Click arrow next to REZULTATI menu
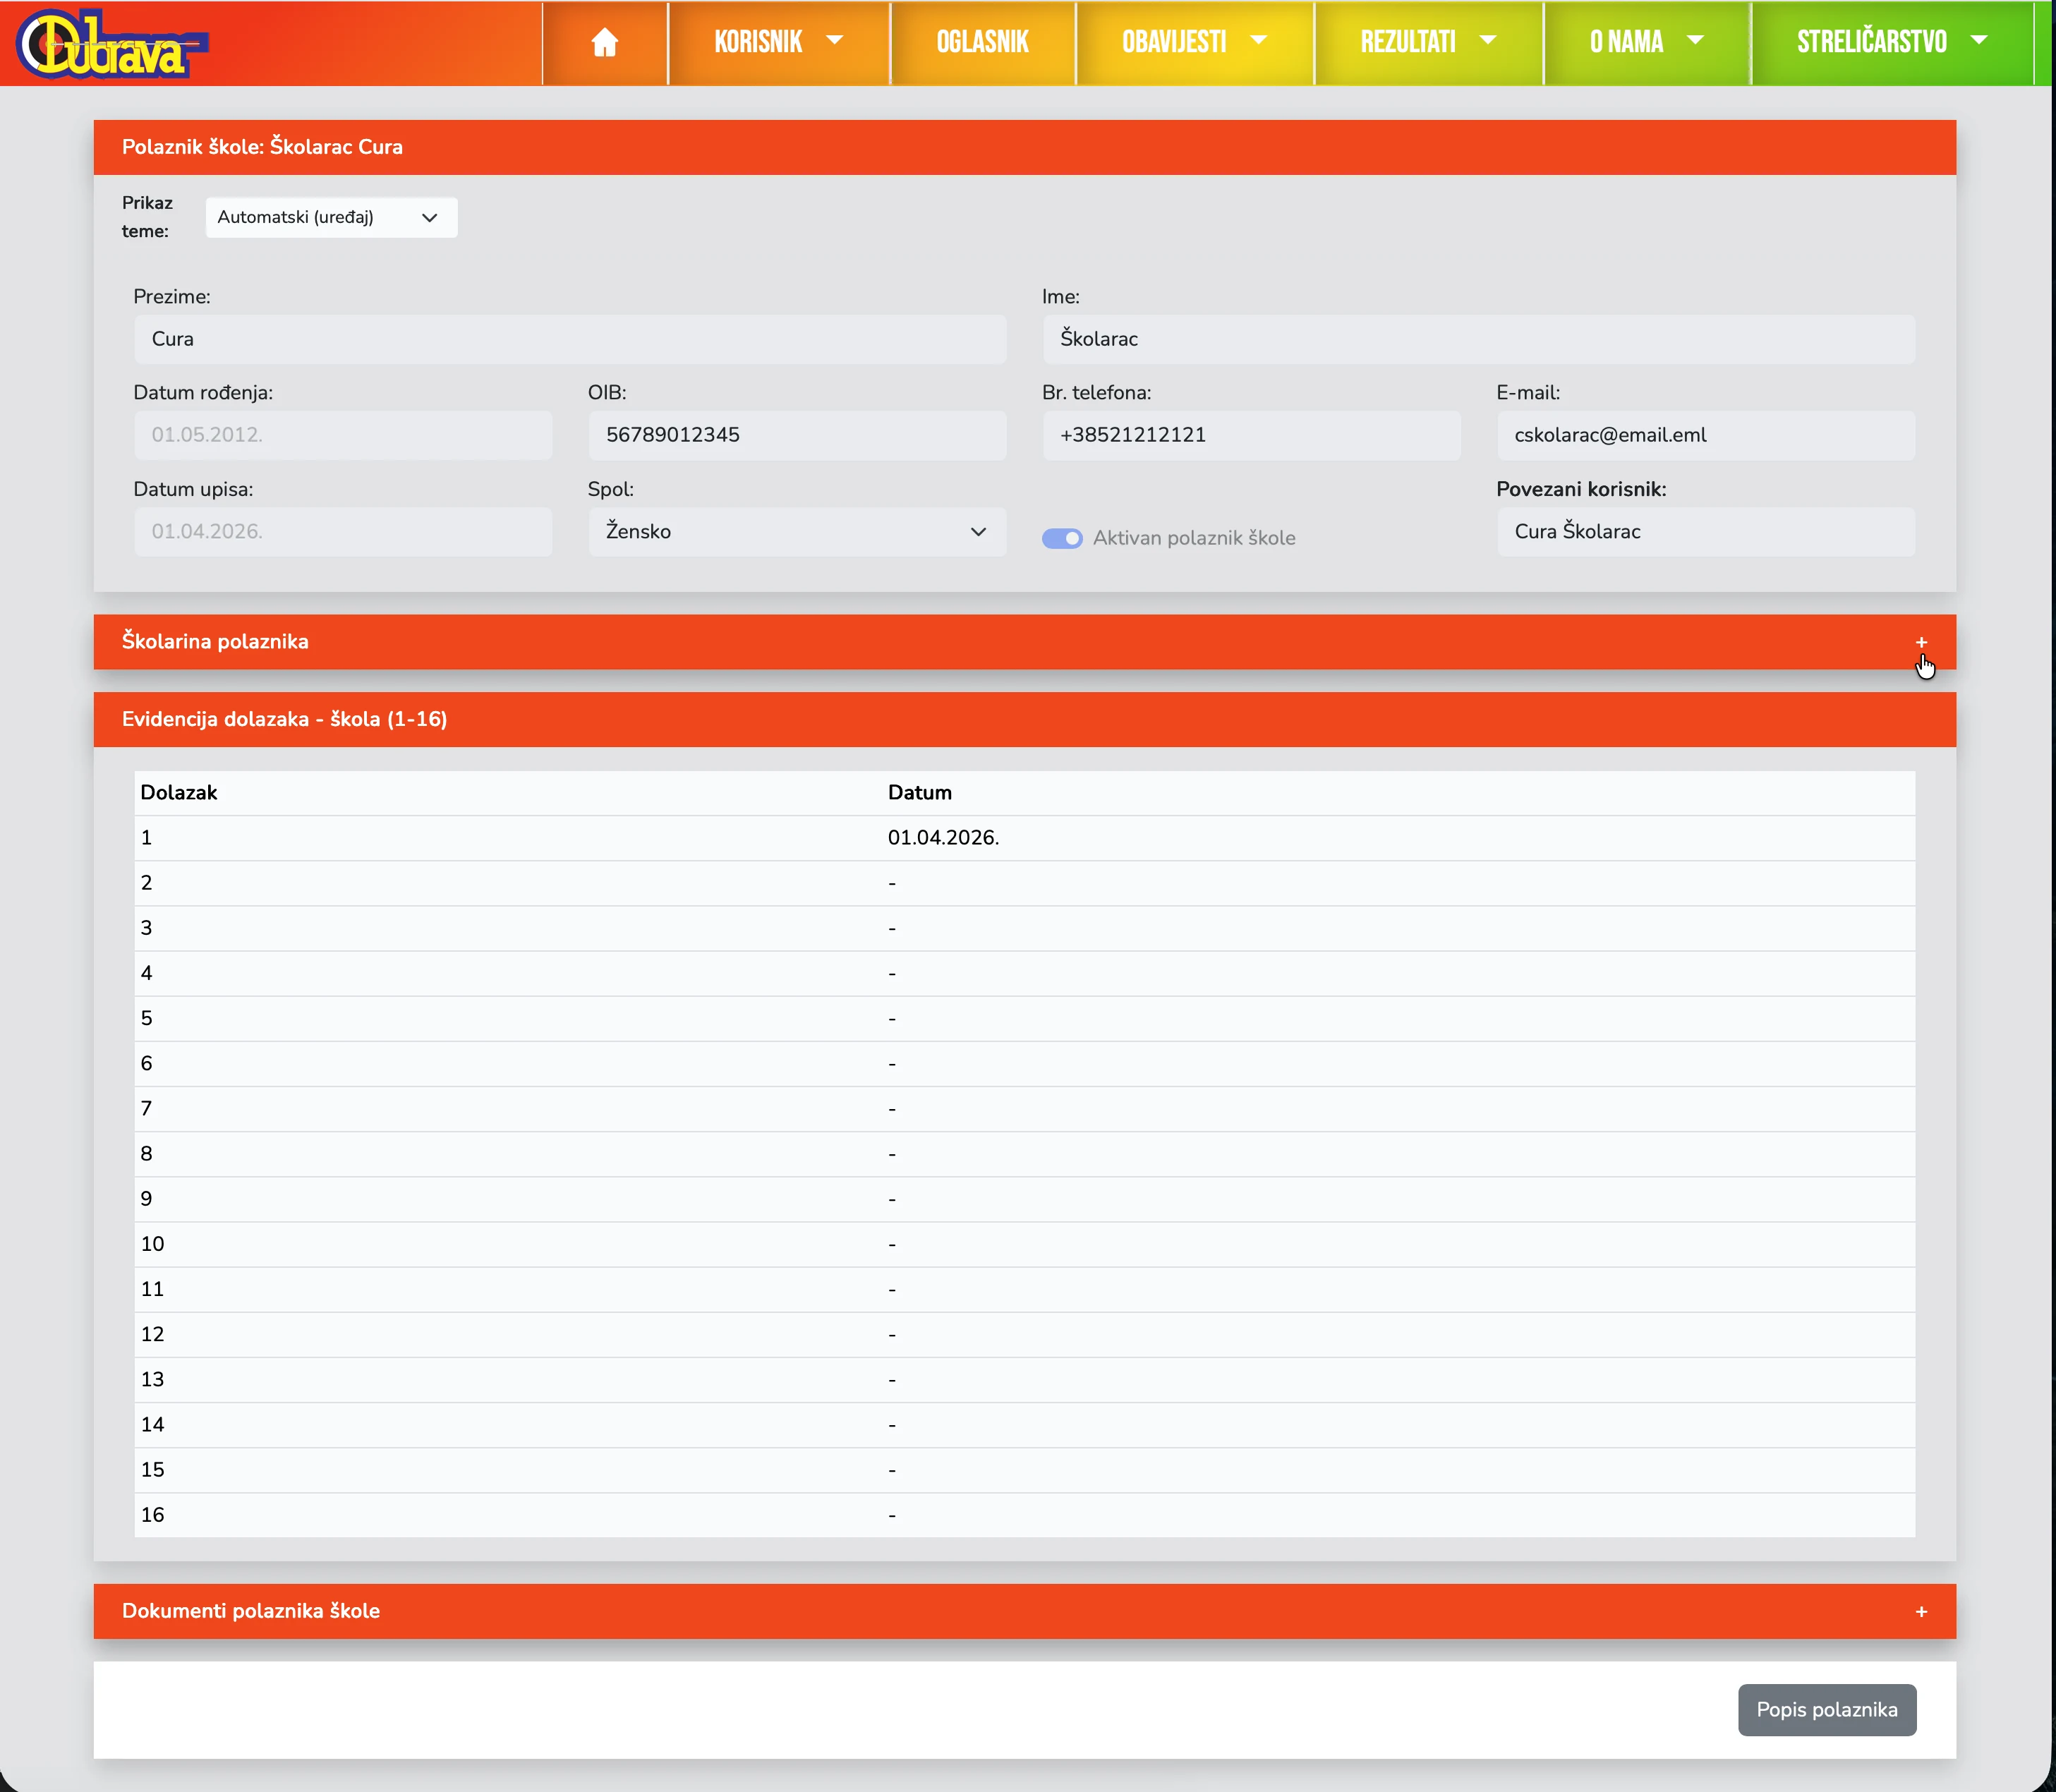The height and width of the screenshot is (1792, 2056). (x=1487, y=41)
